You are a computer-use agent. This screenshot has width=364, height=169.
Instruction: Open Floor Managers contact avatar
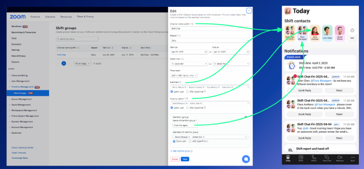pyautogui.click(x=302, y=30)
